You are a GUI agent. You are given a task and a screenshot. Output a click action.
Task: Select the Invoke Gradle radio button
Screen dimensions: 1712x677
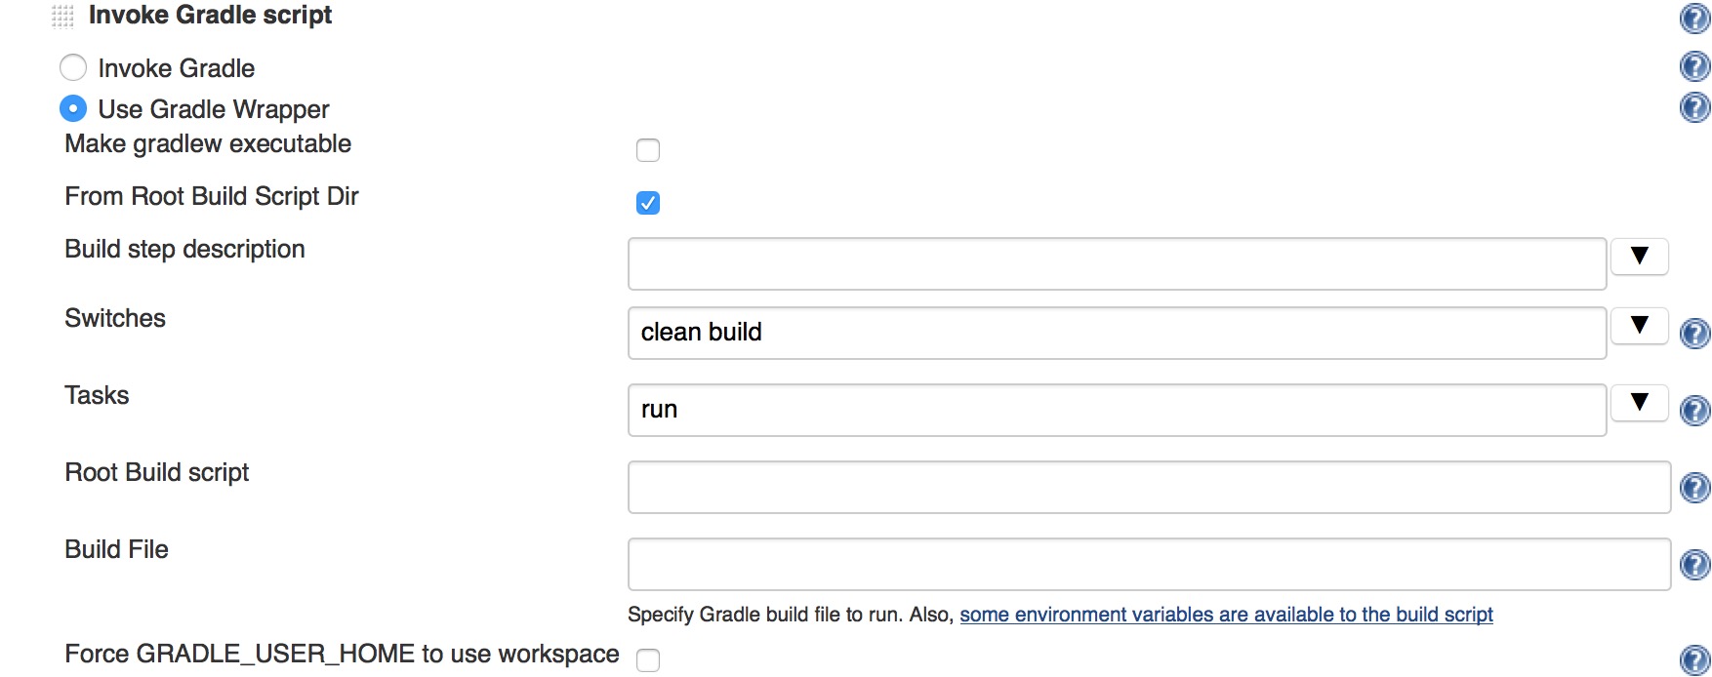point(73,67)
